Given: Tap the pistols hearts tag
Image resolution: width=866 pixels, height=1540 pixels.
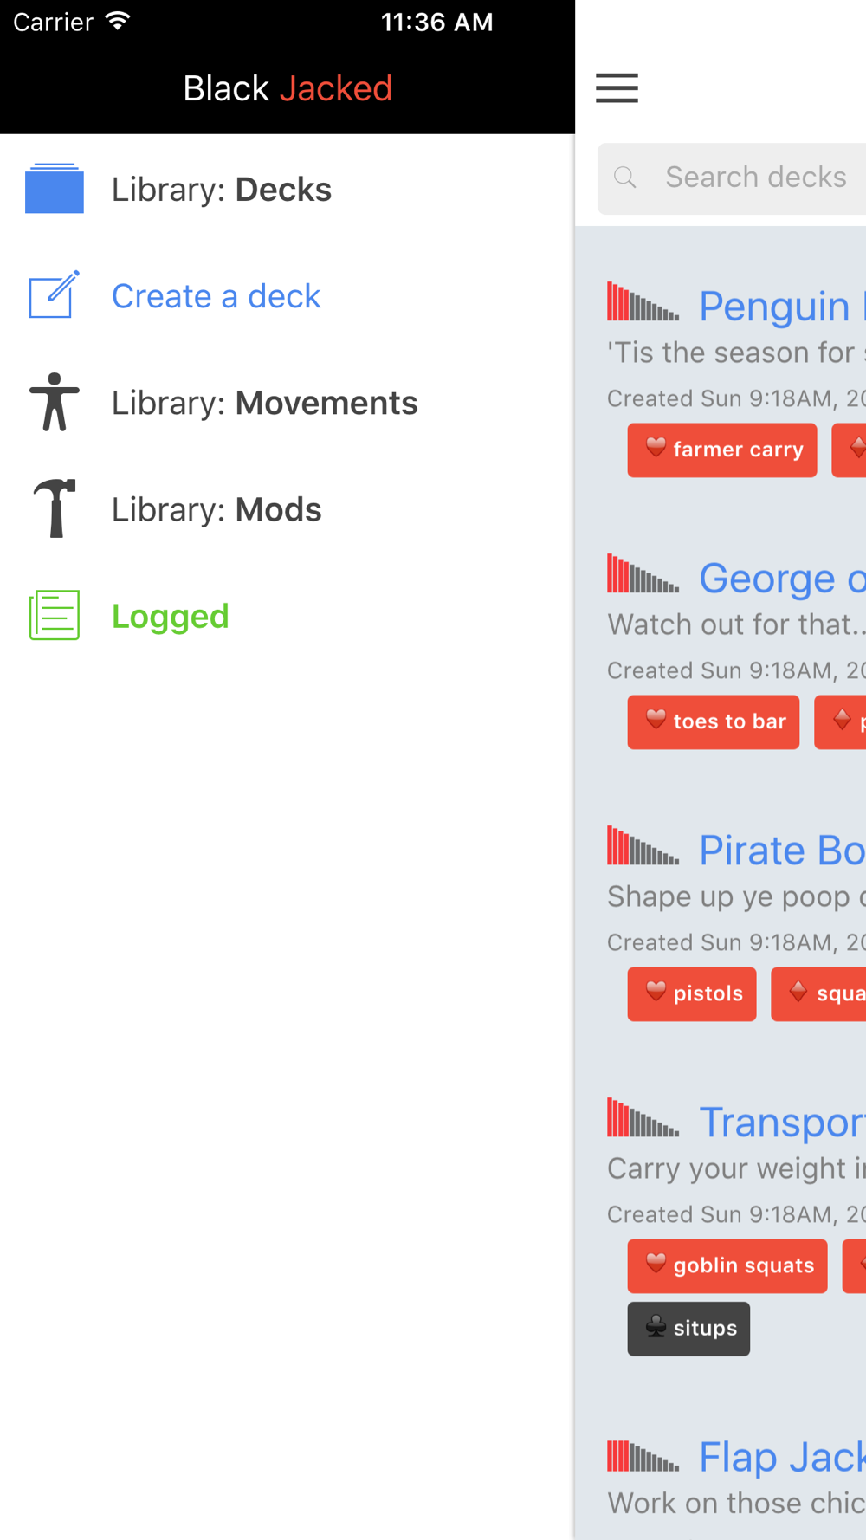Looking at the screenshot, I should coord(692,993).
